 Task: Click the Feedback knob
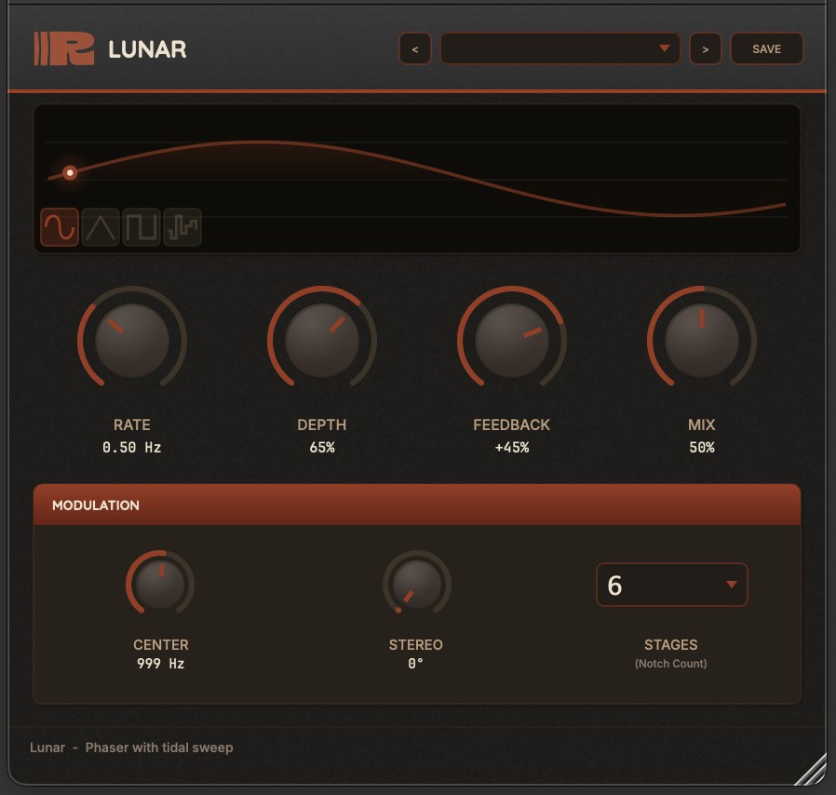pyautogui.click(x=512, y=341)
